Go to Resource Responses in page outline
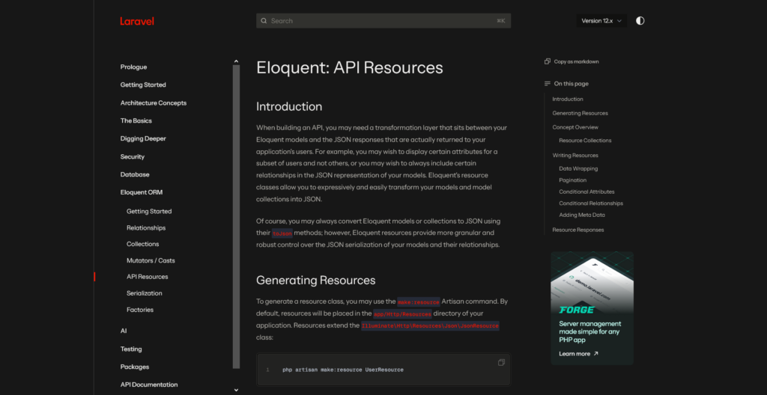 click(x=578, y=230)
